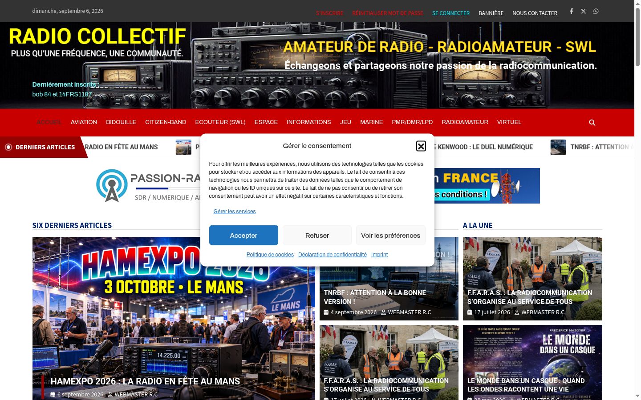Open ticker headline about KENWOOD duel numérique
The image size is (641, 400).
(x=483, y=147)
